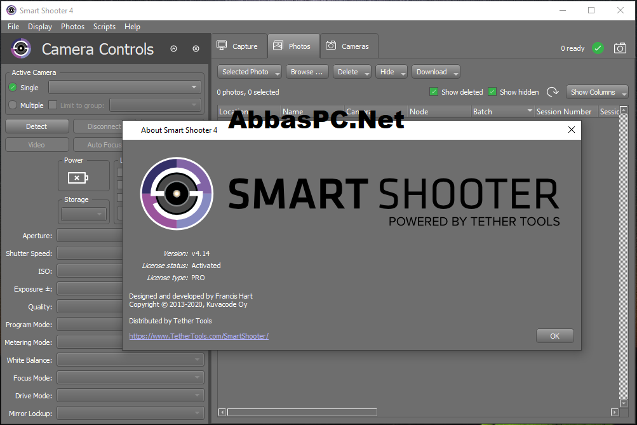Click the Aperture value field

coord(90,235)
